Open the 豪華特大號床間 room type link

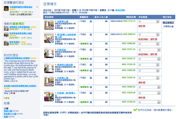pyautogui.click(x=65, y=65)
